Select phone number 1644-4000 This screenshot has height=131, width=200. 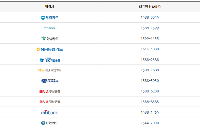[x=150, y=49]
